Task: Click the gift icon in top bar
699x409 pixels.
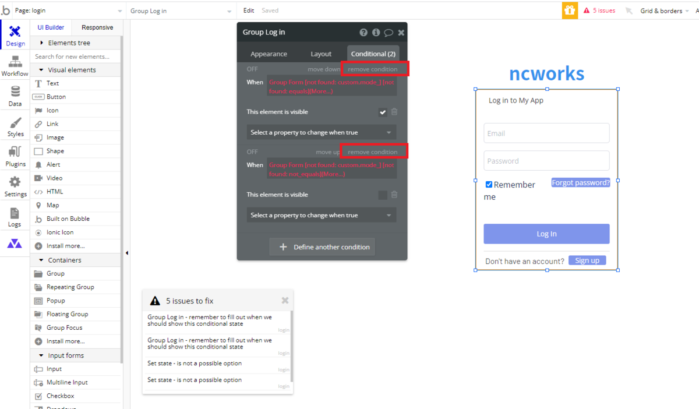Action: click(x=570, y=10)
